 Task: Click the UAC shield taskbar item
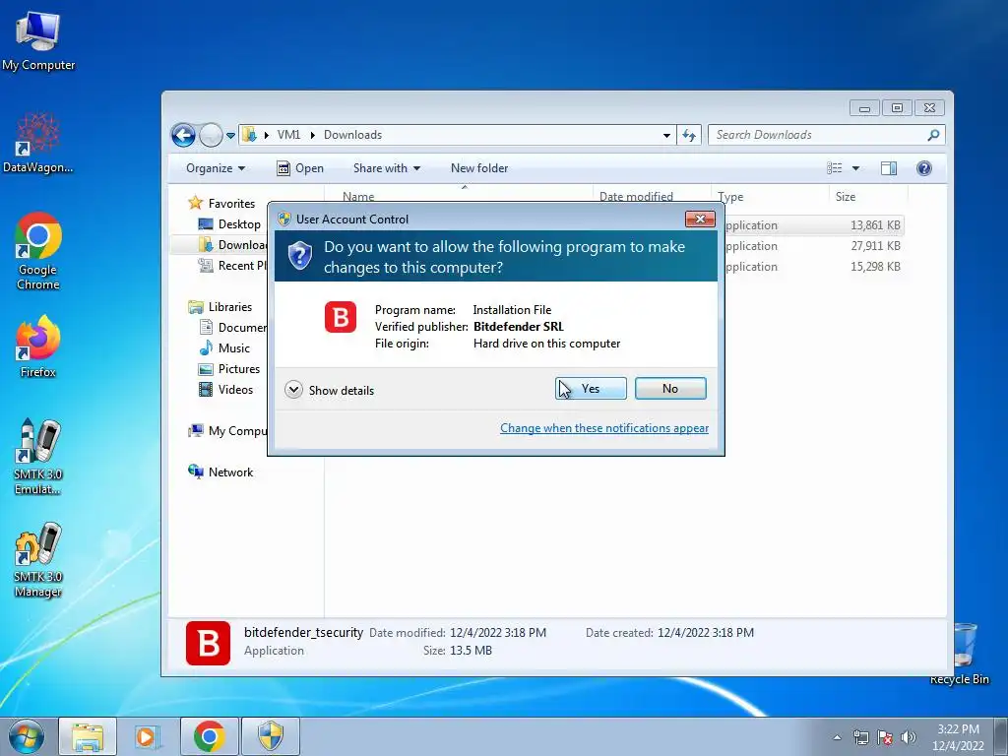[x=271, y=736]
